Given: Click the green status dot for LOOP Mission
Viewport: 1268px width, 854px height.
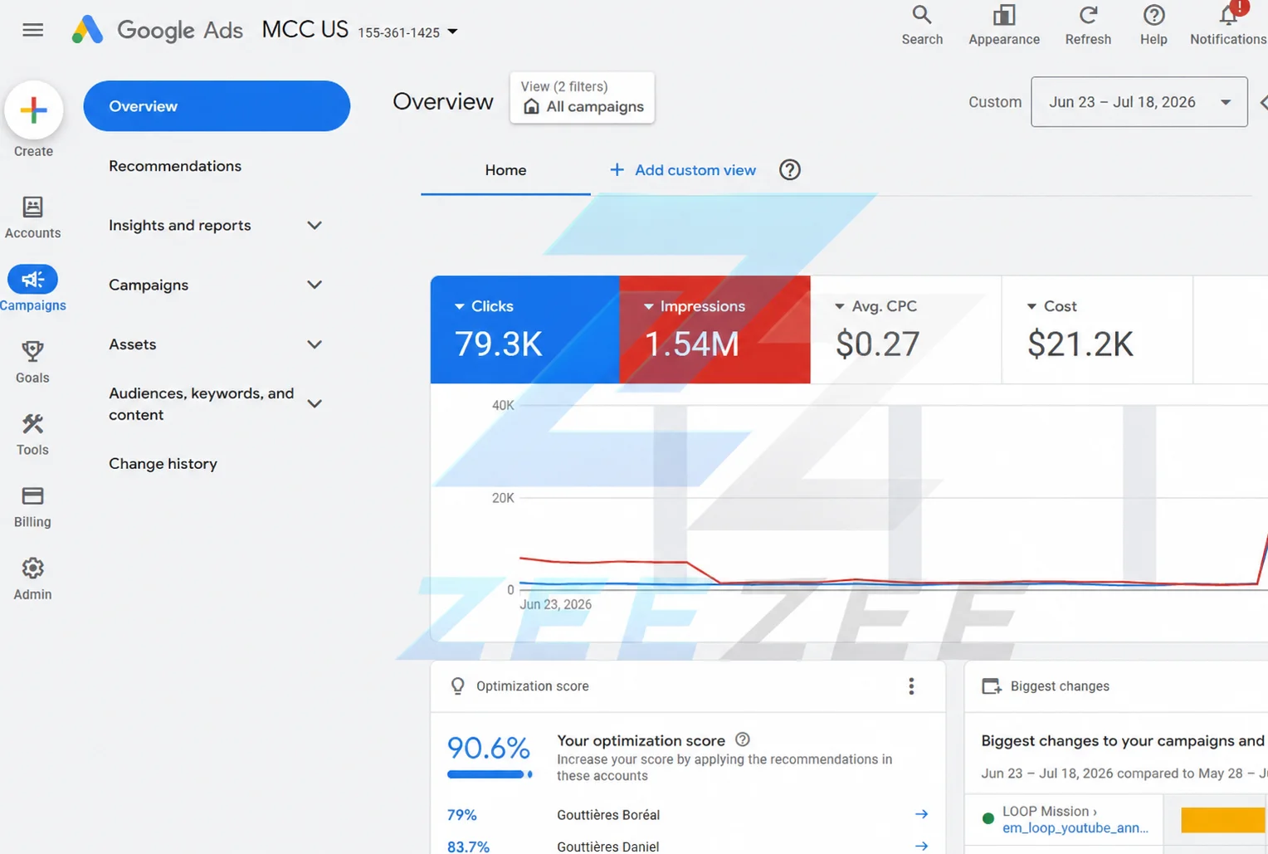Looking at the screenshot, I should point(988,818).
